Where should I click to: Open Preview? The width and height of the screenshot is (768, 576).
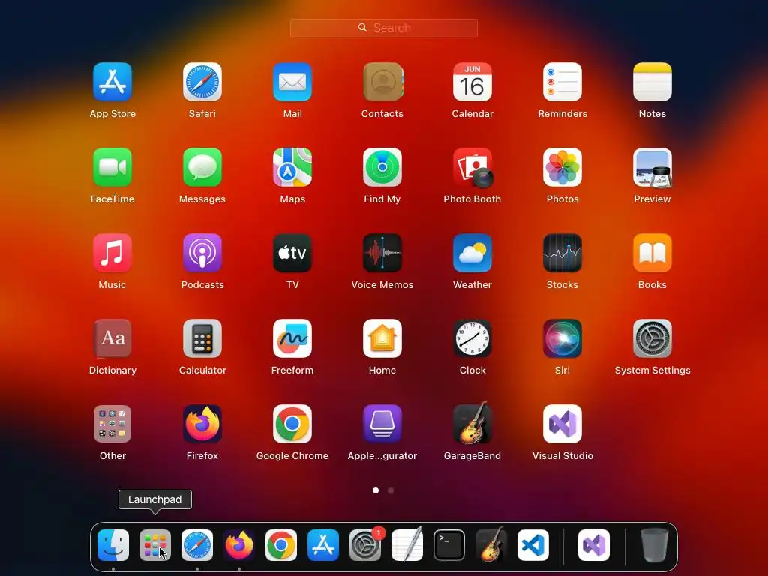652,167
